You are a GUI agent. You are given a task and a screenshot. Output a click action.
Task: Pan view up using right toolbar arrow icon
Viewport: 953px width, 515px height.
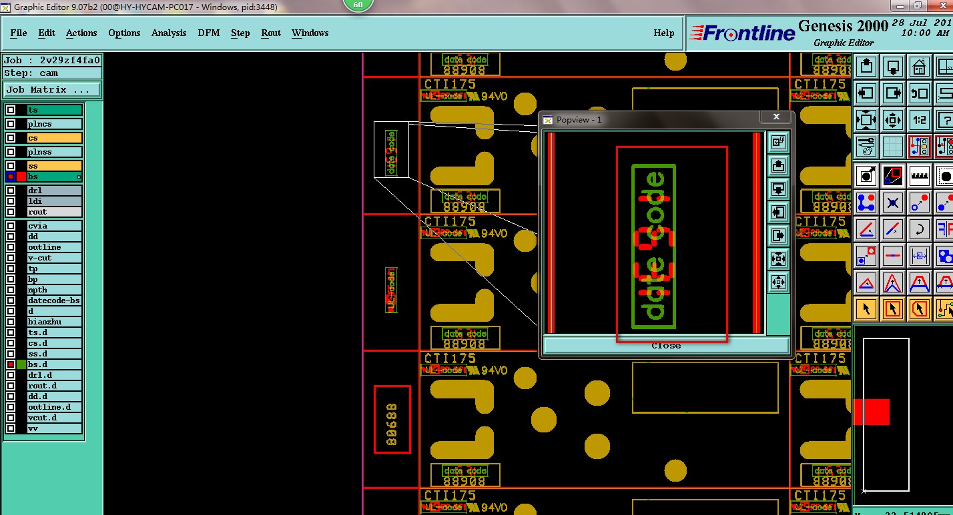tap(866, 67)
